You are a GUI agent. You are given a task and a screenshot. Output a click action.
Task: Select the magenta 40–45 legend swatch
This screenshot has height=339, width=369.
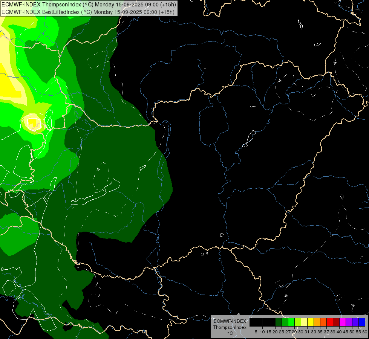point(343,322)
